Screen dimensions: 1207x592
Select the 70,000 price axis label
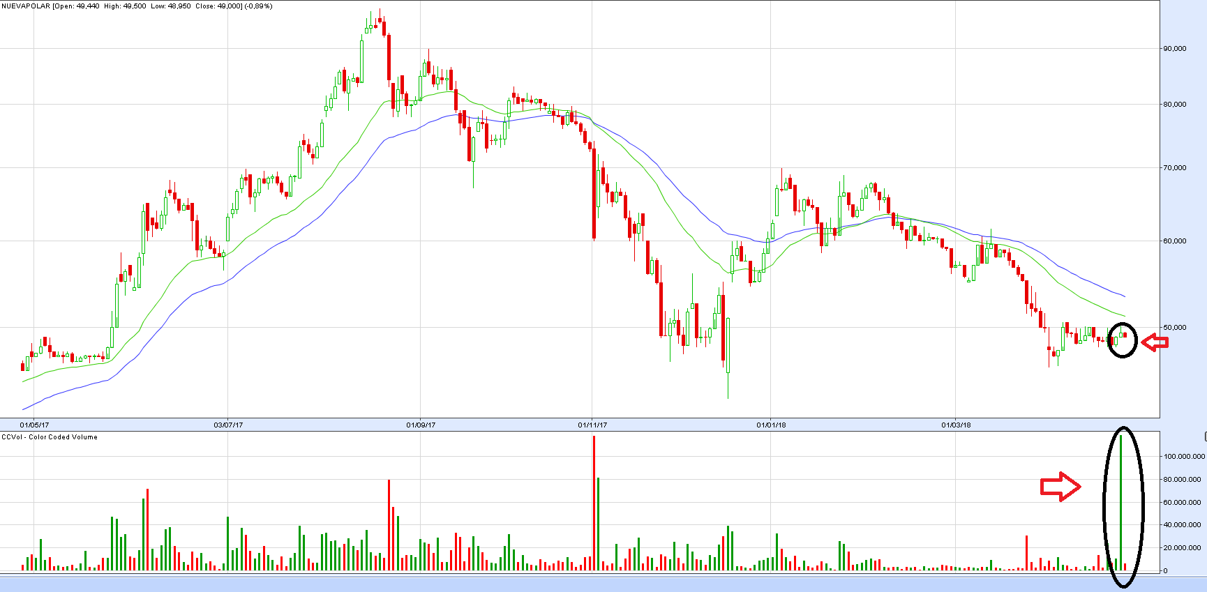click(1175, 168)
